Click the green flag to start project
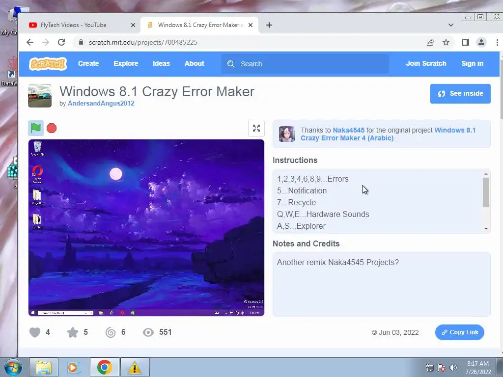The height and width of the screenshot is (377, 503). tap(35, 128)
